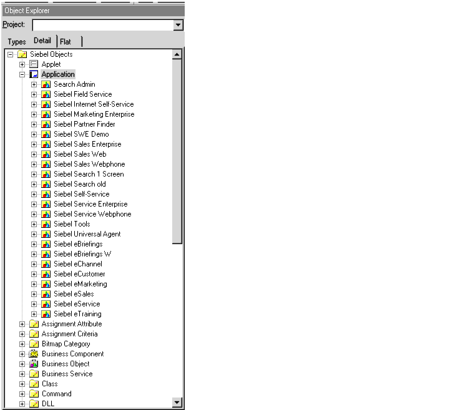
Task: Expand the Siebel eTraining node
Action: (x=34, y=315)
